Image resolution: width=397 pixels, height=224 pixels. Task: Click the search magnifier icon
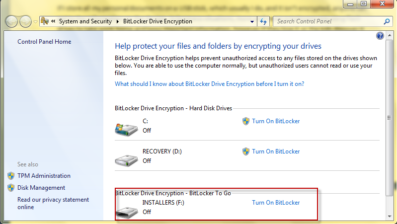[387, 21]
